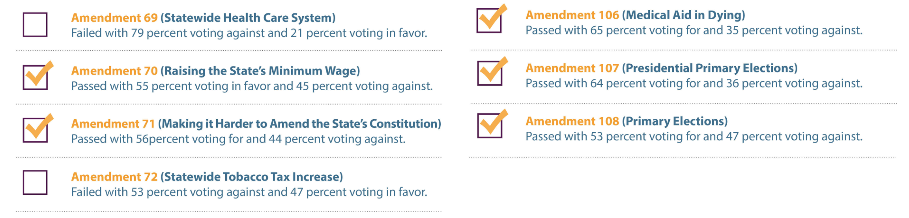Screen dimensions: 909x218
Task: Uncheck the Amendment 70 checkbox
Action: tap(35, 78)
